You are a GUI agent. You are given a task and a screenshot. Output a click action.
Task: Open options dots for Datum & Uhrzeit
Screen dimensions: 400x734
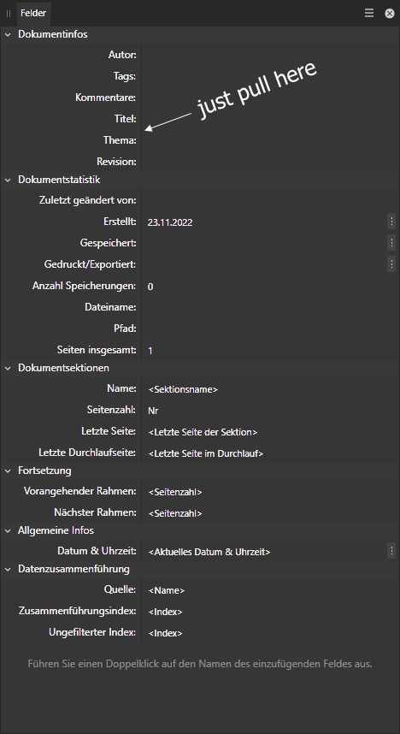point(391,552)
